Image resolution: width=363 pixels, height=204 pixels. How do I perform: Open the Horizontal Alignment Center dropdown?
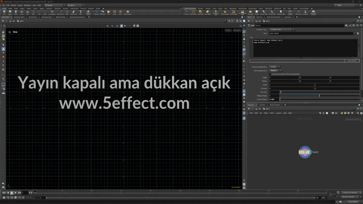[275, 67]
